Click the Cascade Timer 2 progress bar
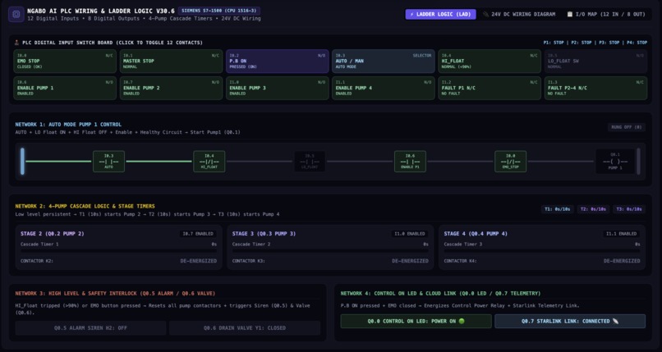This screenshot has height=352, width=662. coord(330,251)
